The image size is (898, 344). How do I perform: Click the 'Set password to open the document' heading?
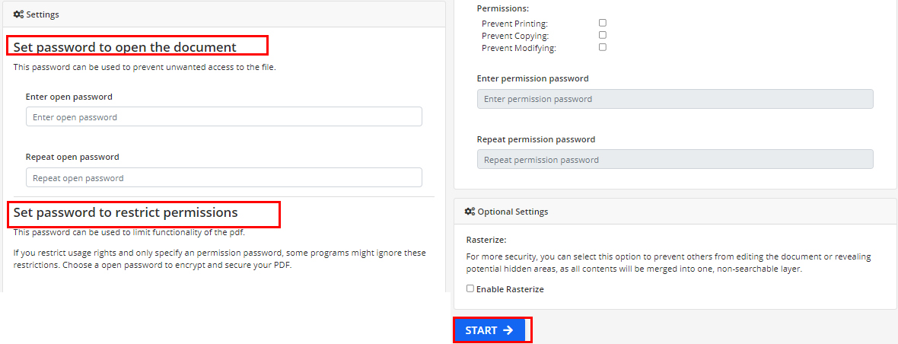tap(125, 47)
